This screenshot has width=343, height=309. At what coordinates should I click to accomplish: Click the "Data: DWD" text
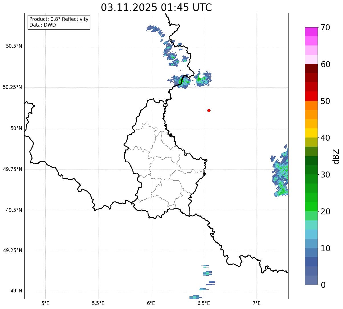pos(43,25)
